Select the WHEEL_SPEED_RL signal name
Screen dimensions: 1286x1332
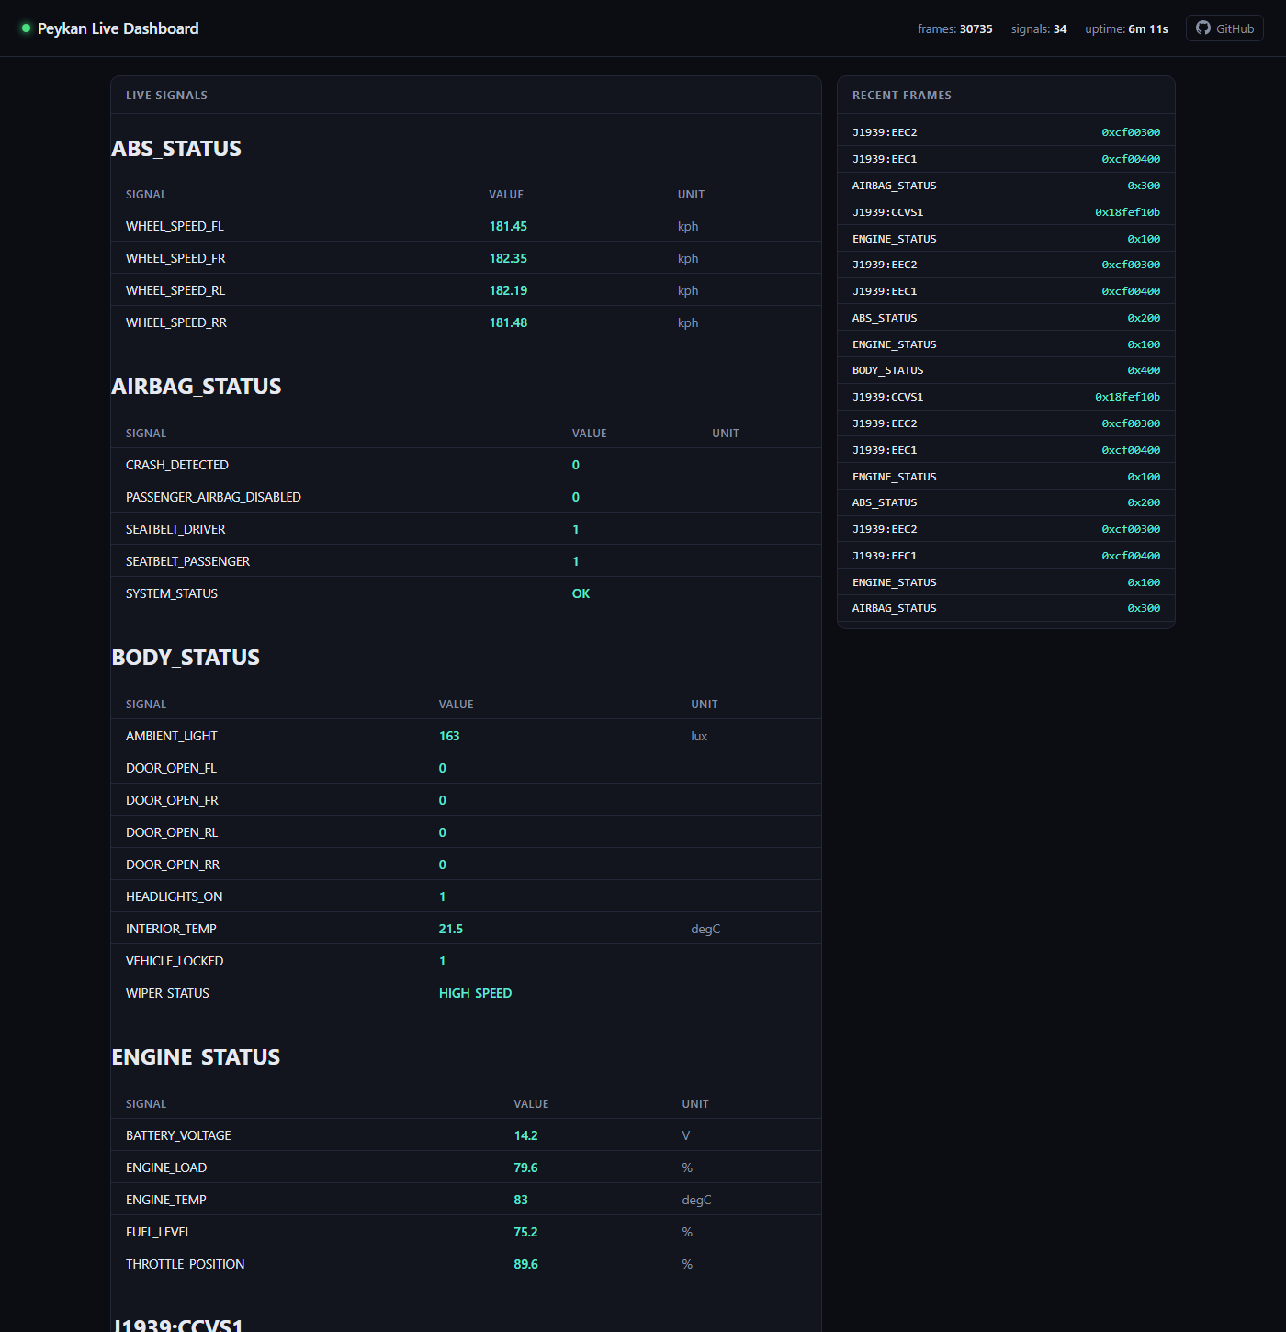pyautogui.click(x=175, y=290)
